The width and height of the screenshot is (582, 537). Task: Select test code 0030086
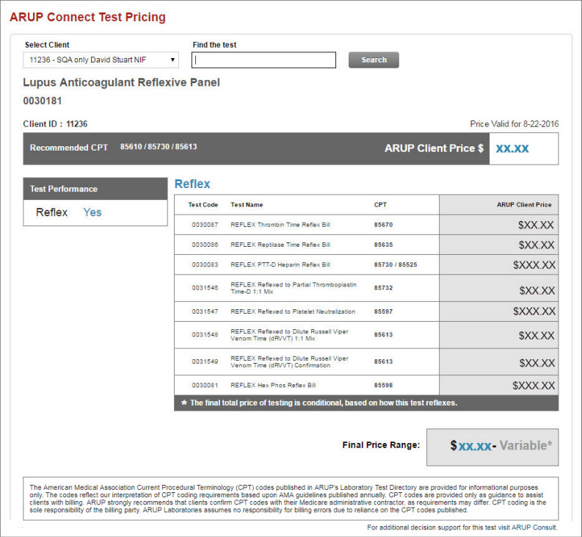pos(205,245)
